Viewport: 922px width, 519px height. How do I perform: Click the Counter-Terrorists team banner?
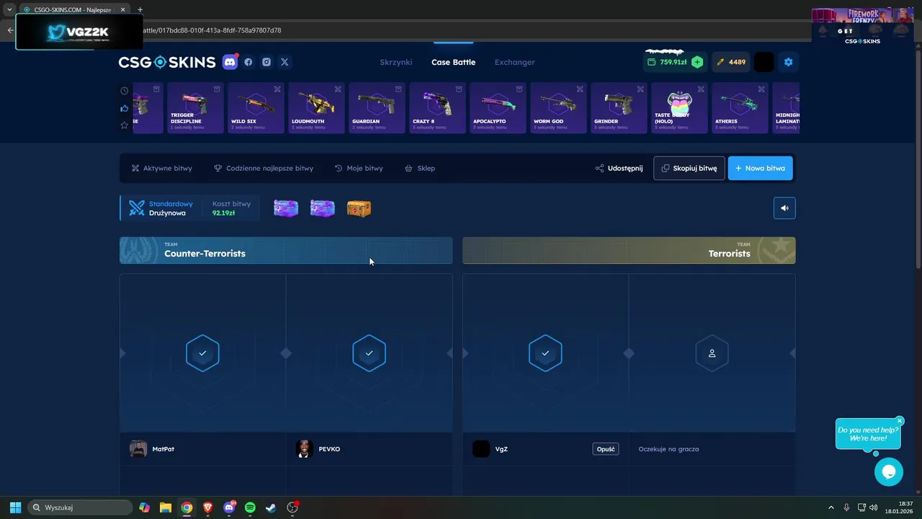[286, 250]
